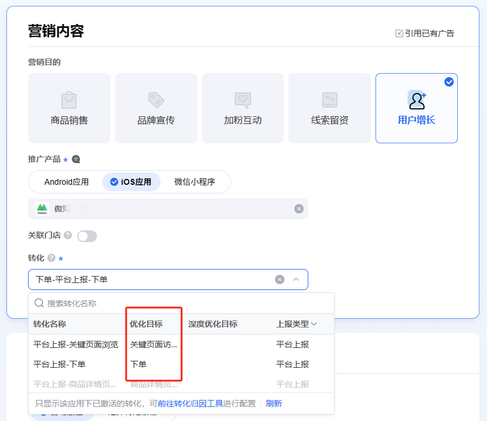Select the 平台上报-关键页面浏览 conversion row
Viewport: 487px width, 421px height.
point(182,344)
